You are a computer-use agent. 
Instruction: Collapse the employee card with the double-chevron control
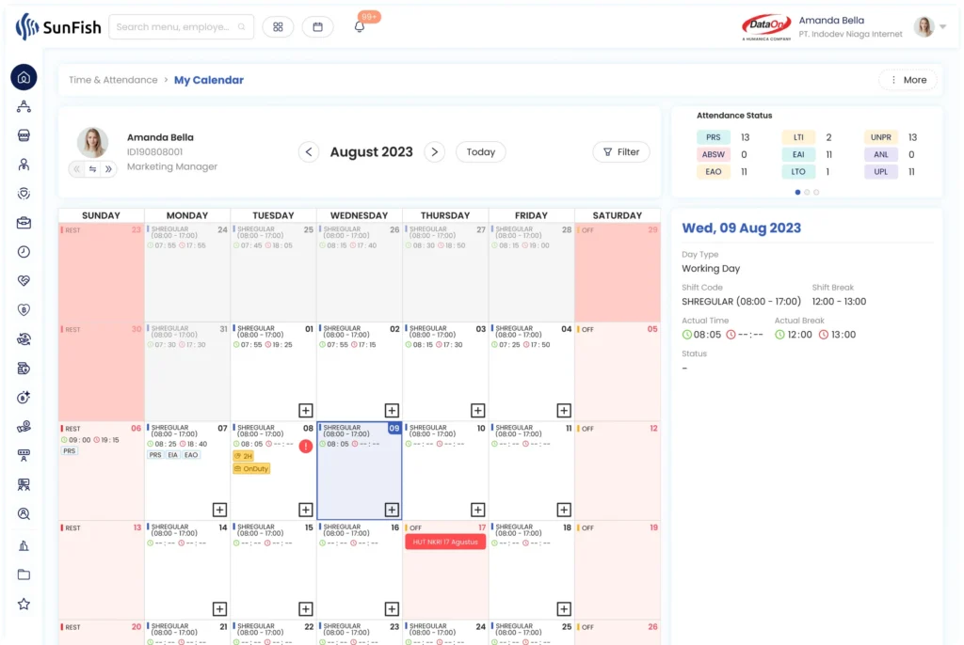click(75, 169)
